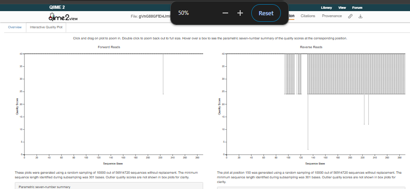Click the share link chain icon
The image size is (410, 189).
pos(350,16)
